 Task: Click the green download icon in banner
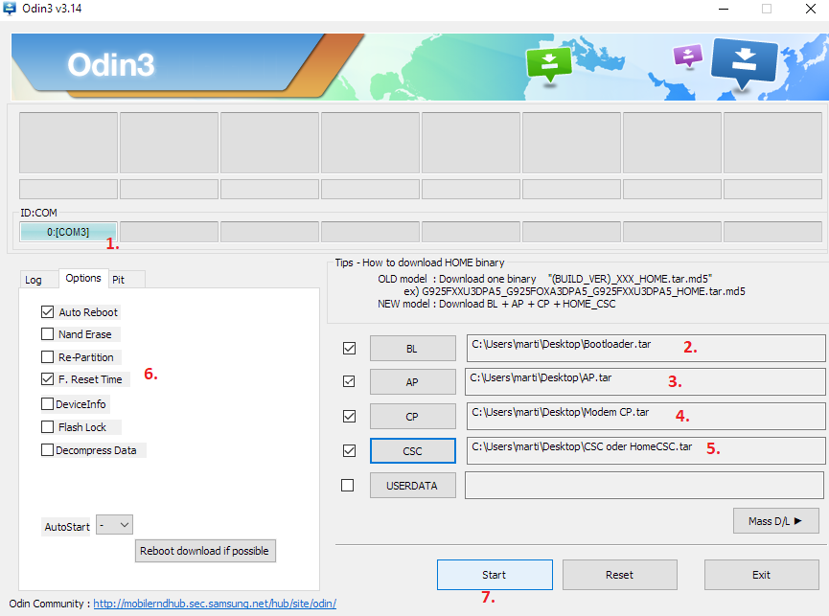coord(548,64)
